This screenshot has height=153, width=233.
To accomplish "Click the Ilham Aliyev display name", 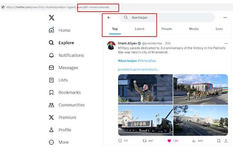I will tap(127, 43).
